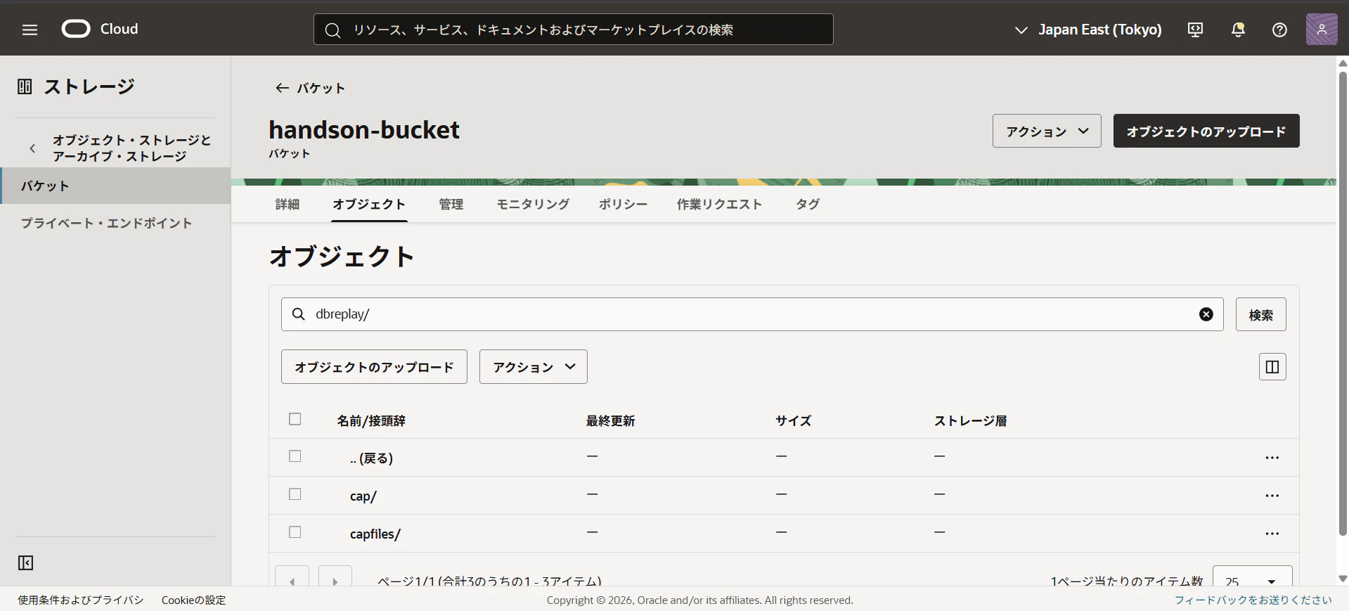Screen dimensions: 1349x611
Task: Open the more-actions ellipsis for capfiles/ row
Action: click(x=1272, y=534)
